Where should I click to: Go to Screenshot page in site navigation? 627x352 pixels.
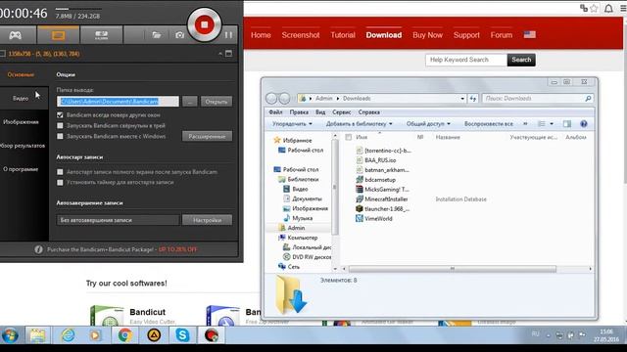[301, 35]
